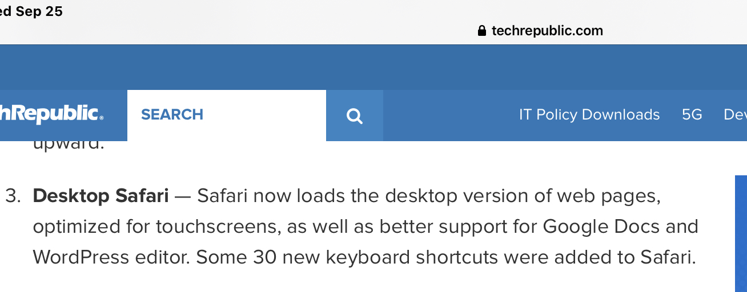Screen dimensions: 747x292
Task: Click the dark blue banner above navigation
Action: [373, 67]
